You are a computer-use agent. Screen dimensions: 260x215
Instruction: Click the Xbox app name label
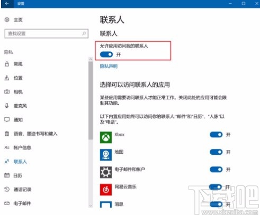point(120,135)
